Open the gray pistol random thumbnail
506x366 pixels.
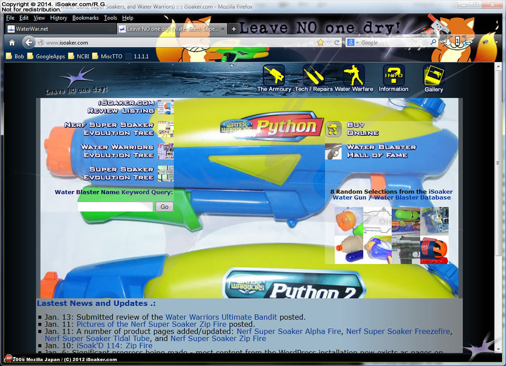[406, 250]
